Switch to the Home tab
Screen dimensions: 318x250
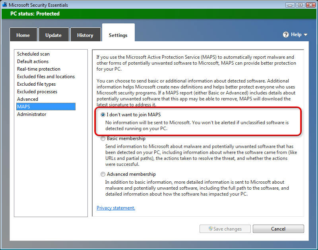pos(23,35)
